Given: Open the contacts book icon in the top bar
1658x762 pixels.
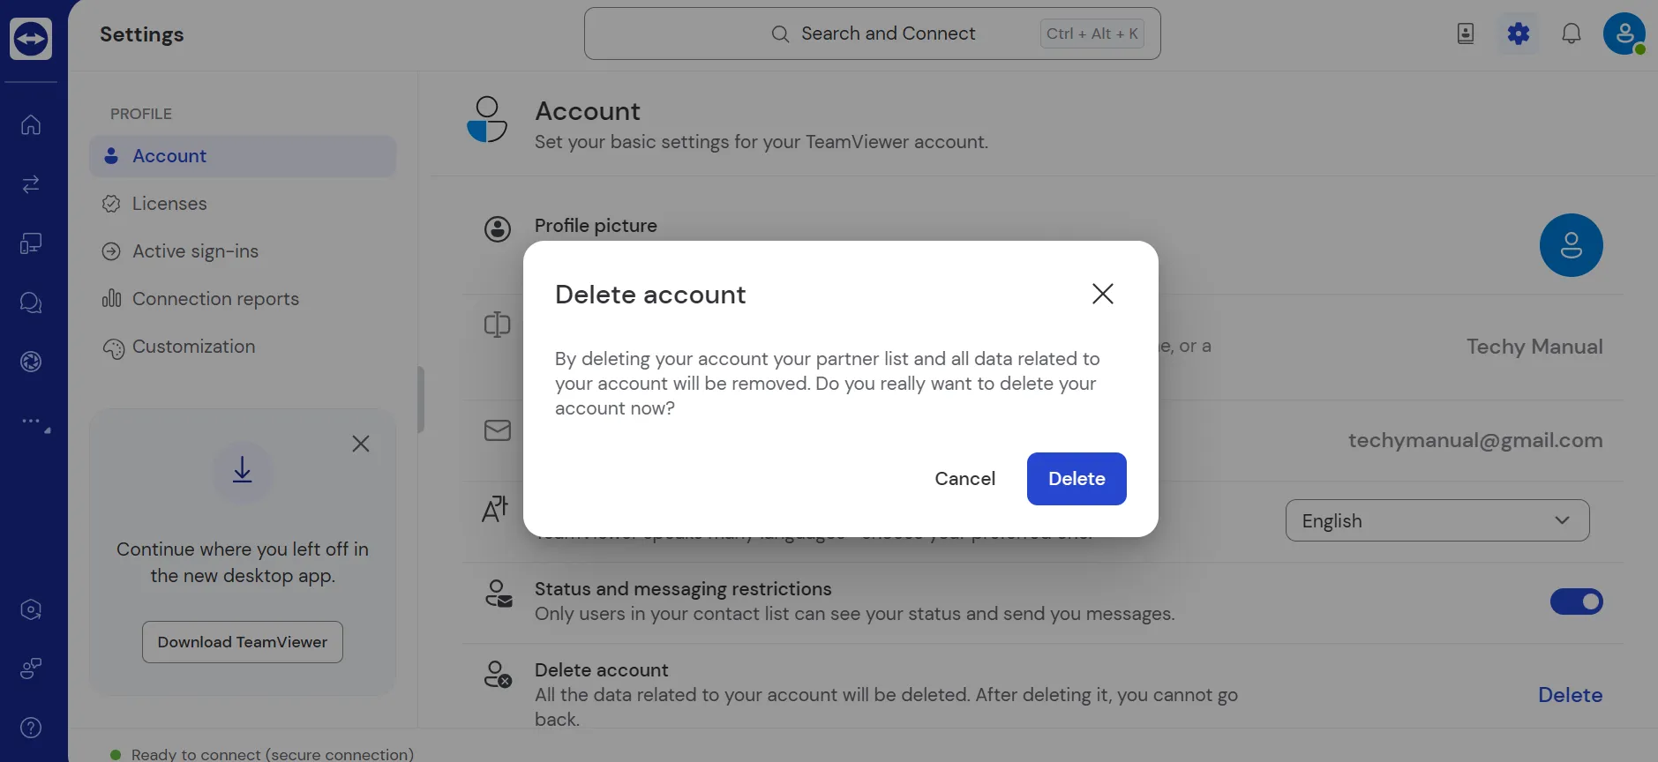Looking at the screenshot, I should pos(1466,34).
